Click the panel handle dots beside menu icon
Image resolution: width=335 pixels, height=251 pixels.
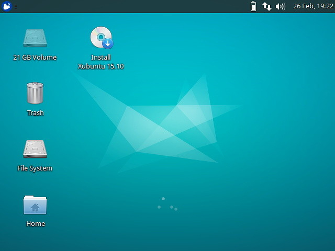[x=16, y=7]
